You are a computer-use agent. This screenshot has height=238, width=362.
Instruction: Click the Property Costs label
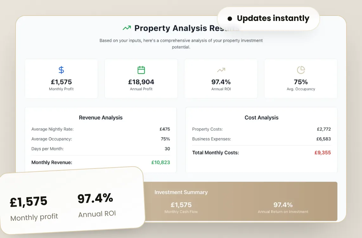click(207, 129)
